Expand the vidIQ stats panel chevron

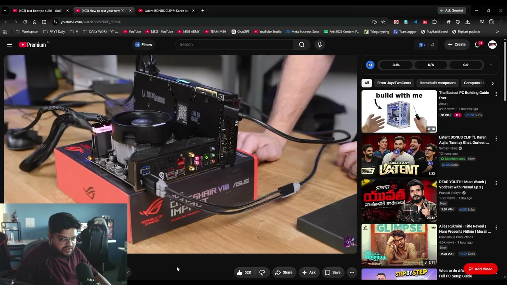pos(491,65)
